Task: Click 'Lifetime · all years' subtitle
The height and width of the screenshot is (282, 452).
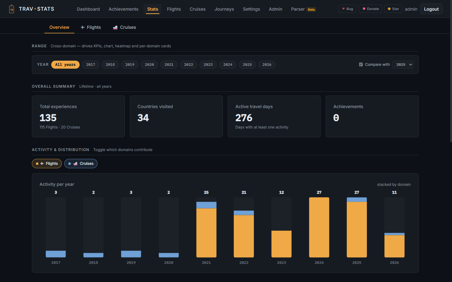Action: coord(95,86)
